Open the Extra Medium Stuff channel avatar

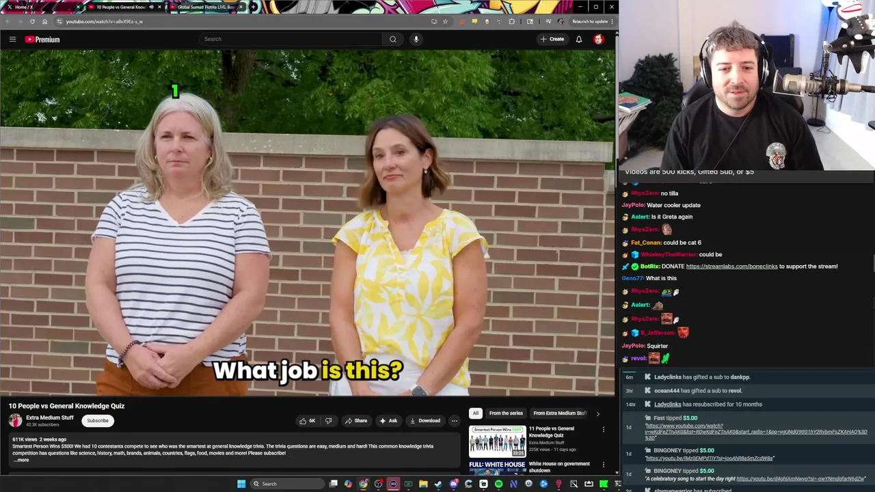click(15, 420)
